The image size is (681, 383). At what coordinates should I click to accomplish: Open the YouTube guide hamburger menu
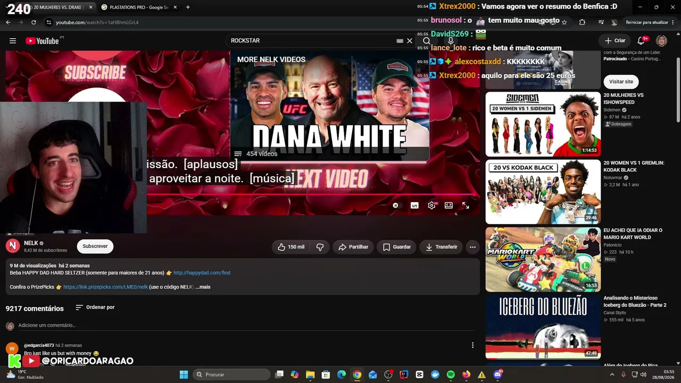point(13,41)
